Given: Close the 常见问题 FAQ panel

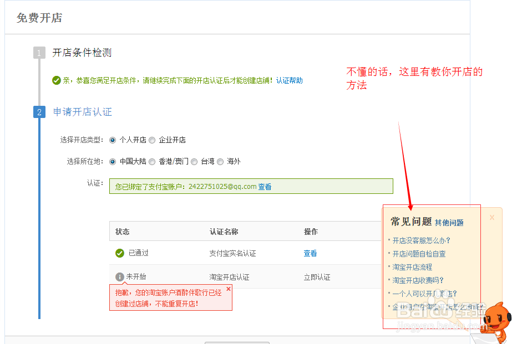Looking at the screenshot, I should click(x=492, y=217).
